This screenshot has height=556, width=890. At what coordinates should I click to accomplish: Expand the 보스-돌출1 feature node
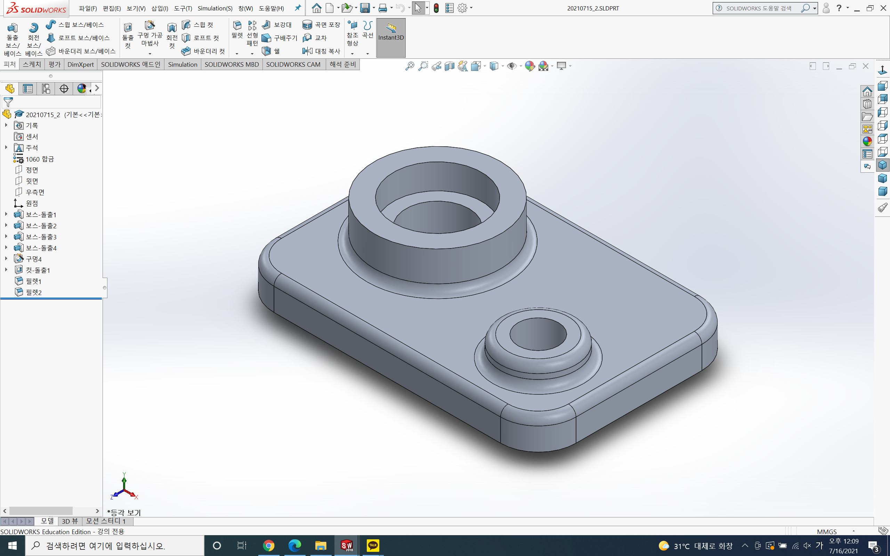[6, 214]
